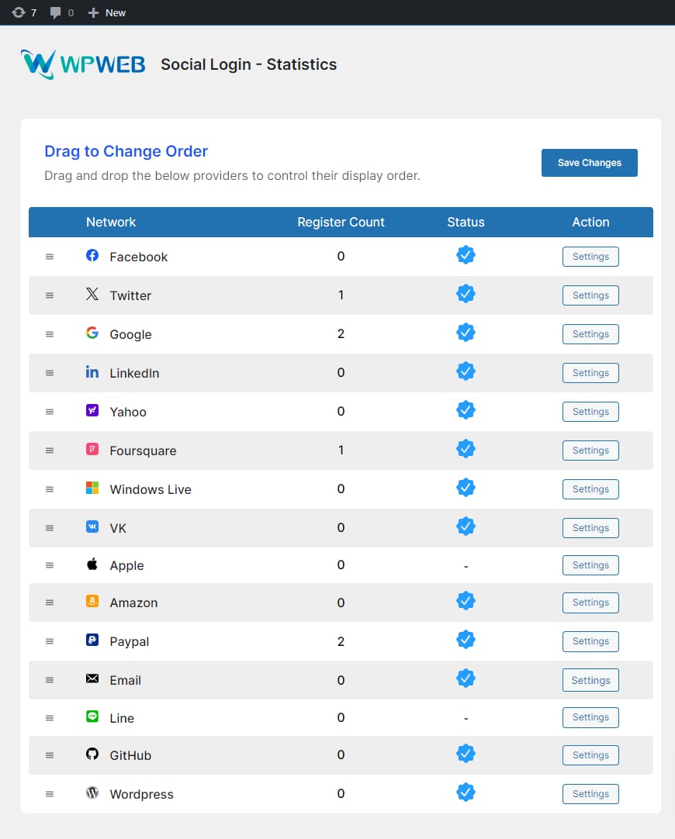Screen dimensions: 675x839
Task: Click the updates icon in admin bar
Action: click(19, 12)
